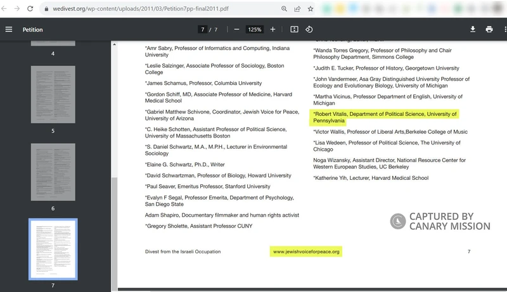Zoom in with the plus button
This screenshot has height=292, width=507.
click(x=273, y=30)
